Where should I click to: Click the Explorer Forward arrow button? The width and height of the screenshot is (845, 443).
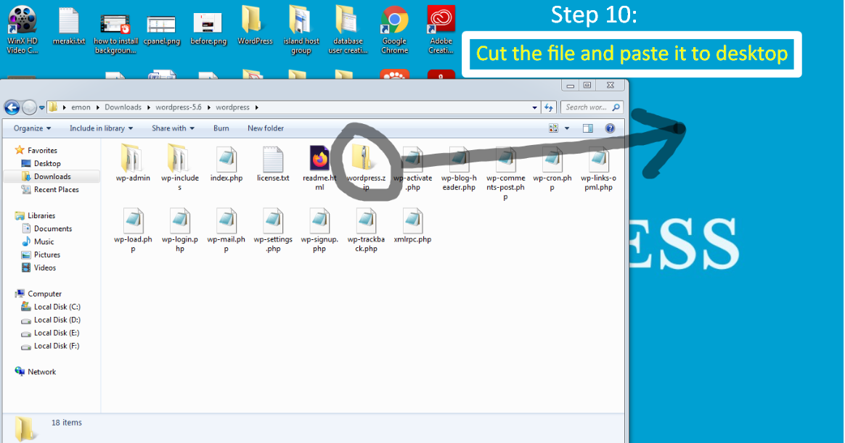pos(29,107)
